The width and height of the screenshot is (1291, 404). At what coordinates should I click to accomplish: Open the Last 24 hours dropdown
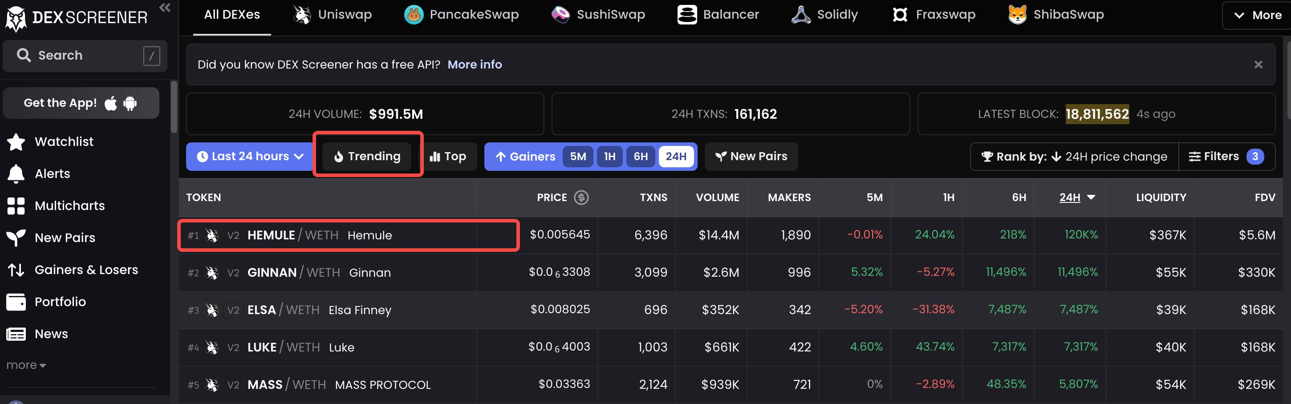pos(250,156)
